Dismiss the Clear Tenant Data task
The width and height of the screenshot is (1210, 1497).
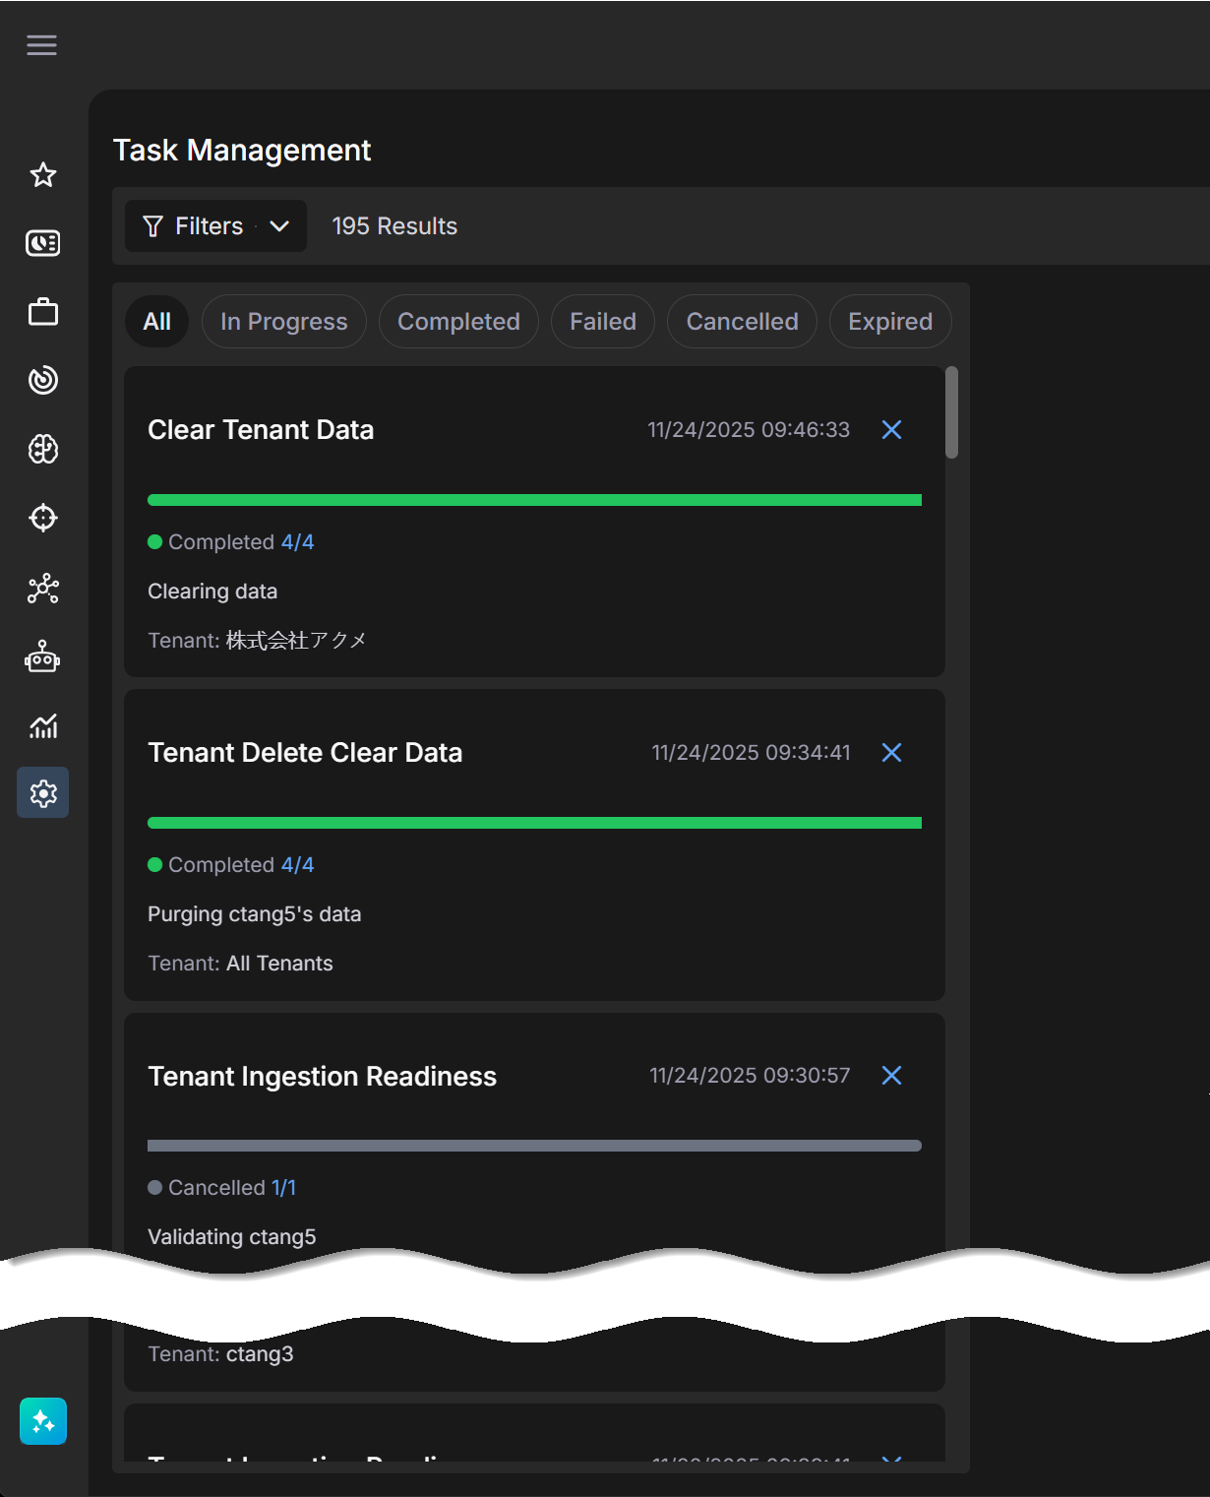[x=891, y=430]
